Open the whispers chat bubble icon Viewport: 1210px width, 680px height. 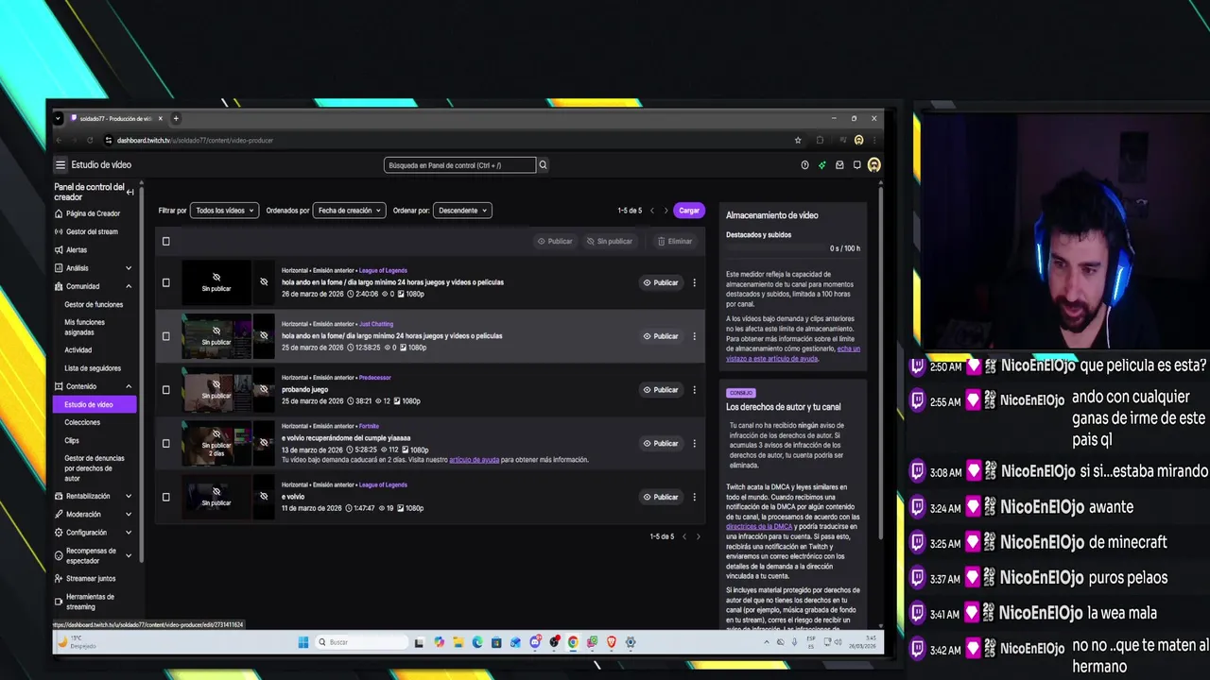856,164
